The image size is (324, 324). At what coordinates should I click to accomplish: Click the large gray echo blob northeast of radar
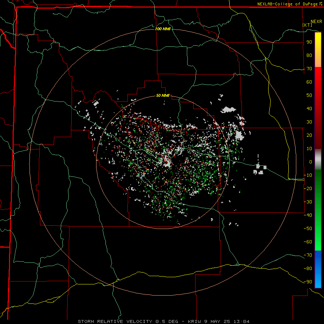pos(228,110)
